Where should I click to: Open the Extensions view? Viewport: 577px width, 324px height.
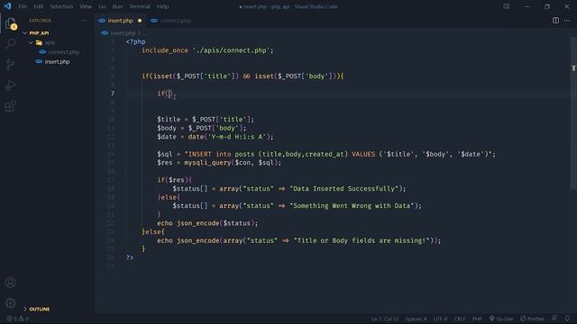(x=11, y=106)
